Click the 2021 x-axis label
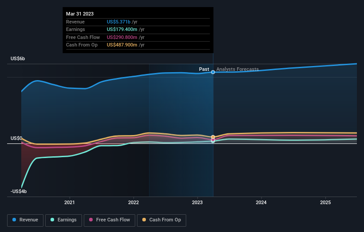 pos(70,202)
